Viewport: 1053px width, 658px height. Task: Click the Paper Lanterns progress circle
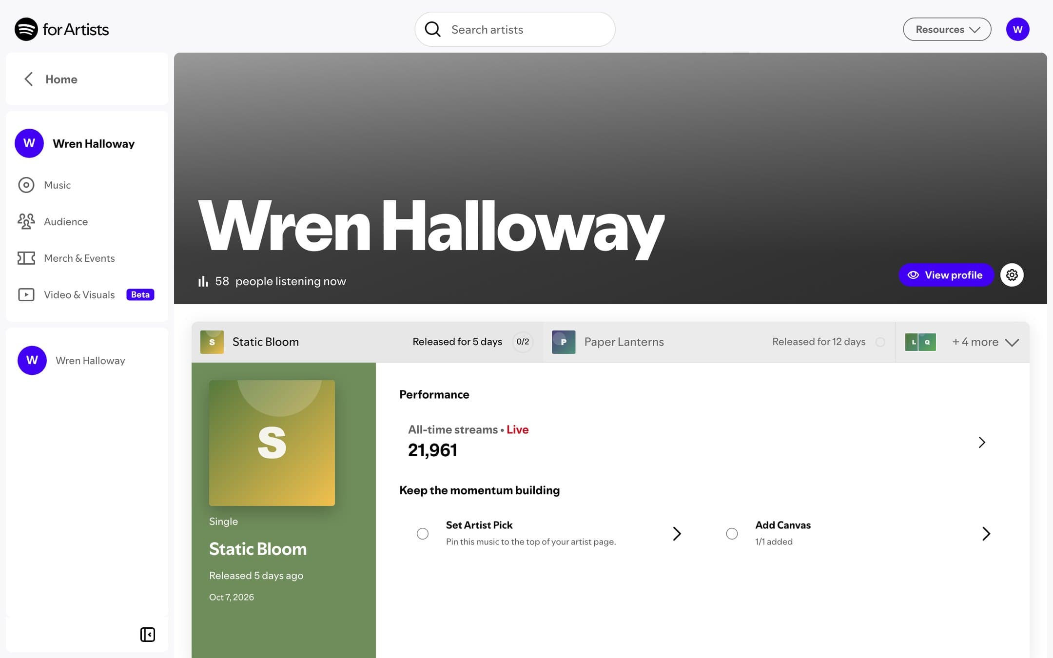[880, 342]
